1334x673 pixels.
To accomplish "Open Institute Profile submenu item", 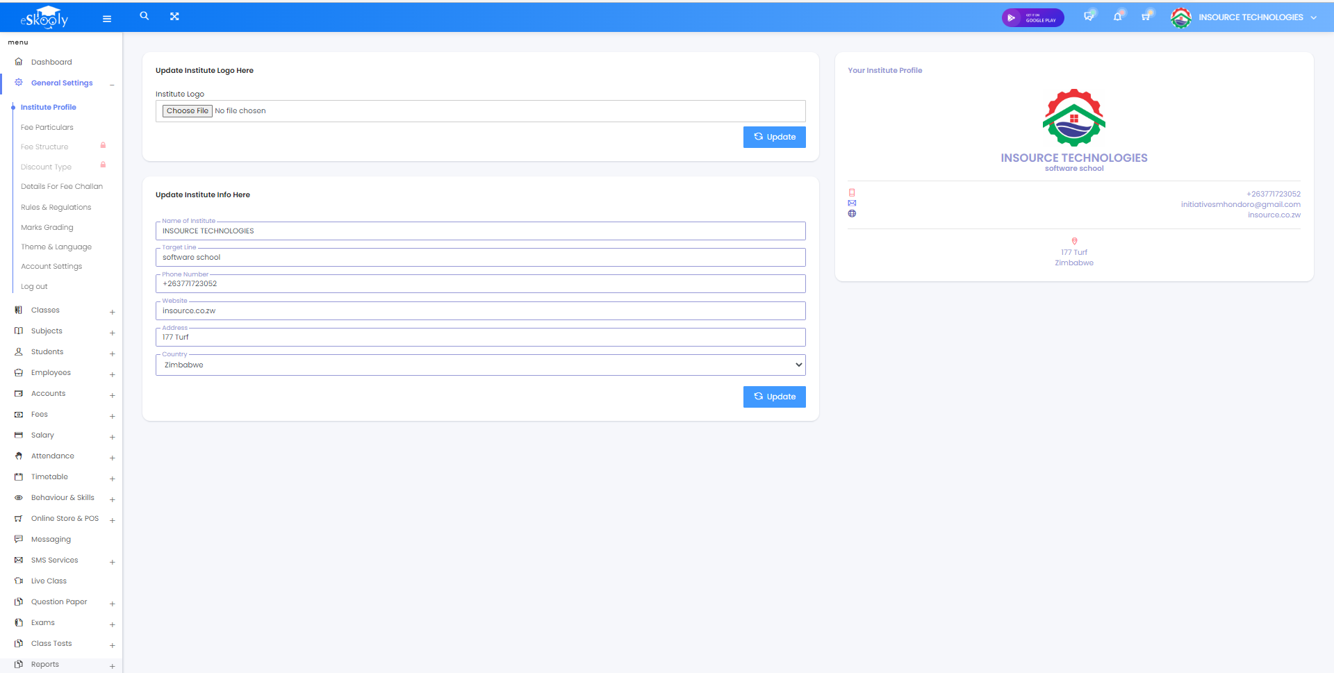I will coord(48,107).
